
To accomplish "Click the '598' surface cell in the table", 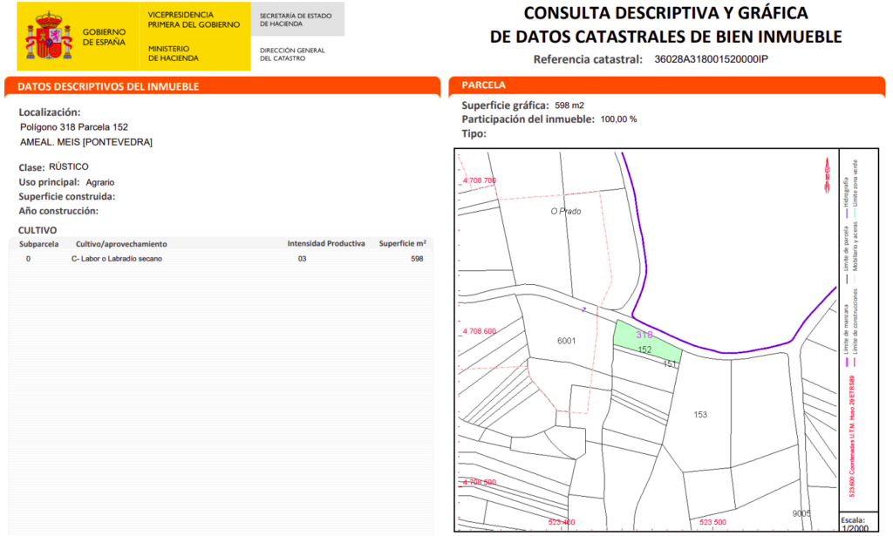I will (x=417, y=259).
